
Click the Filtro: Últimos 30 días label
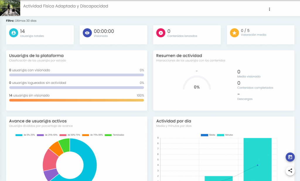point(21,21)
